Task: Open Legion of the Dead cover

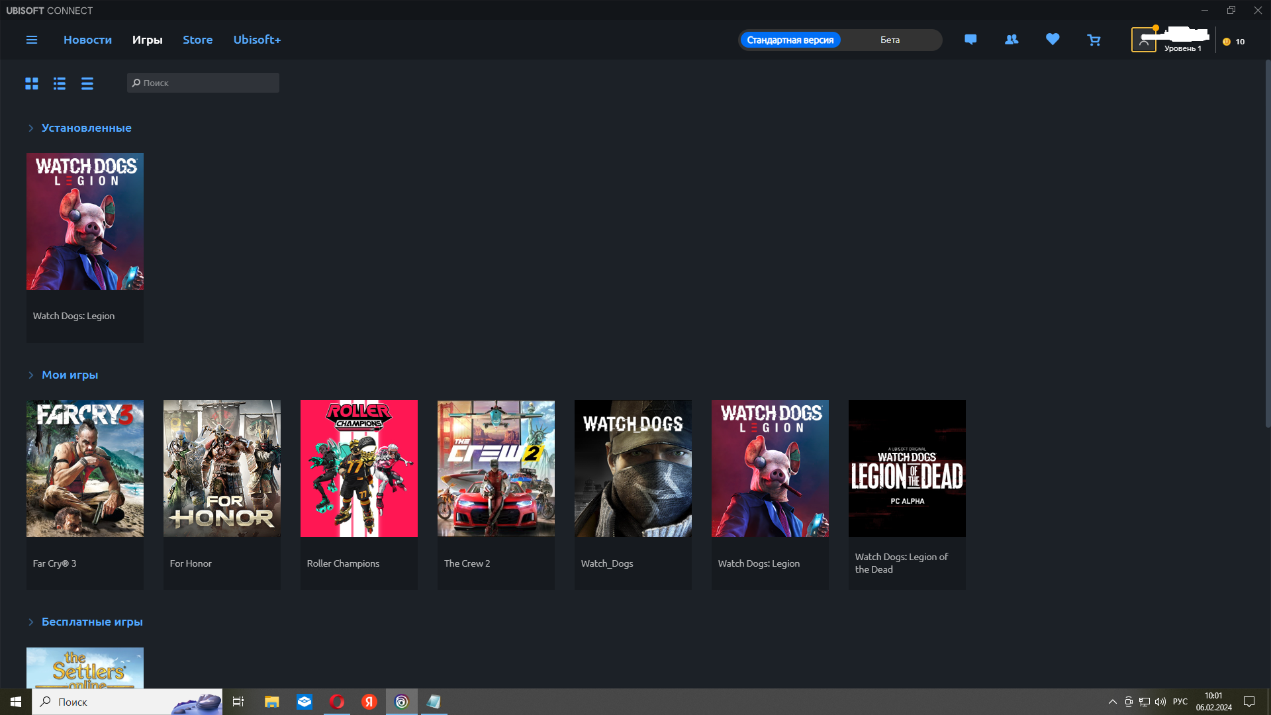Action: point(907,468)
